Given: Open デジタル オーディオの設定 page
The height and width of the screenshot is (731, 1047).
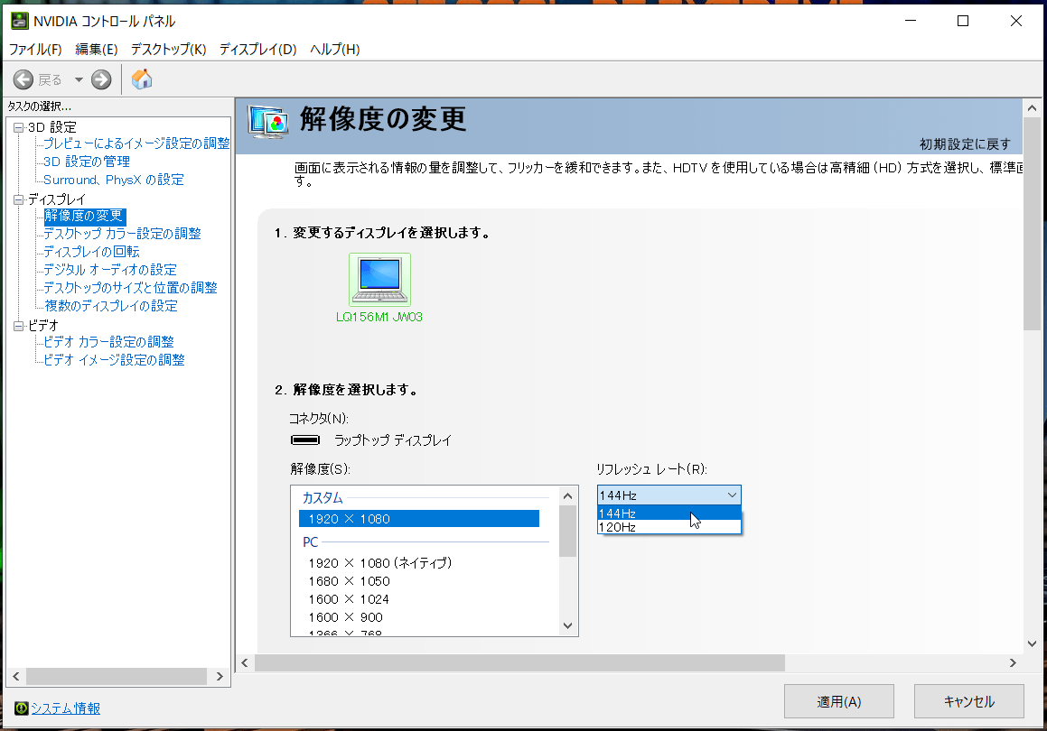Looking at the screenshot, I should (110, 270).
